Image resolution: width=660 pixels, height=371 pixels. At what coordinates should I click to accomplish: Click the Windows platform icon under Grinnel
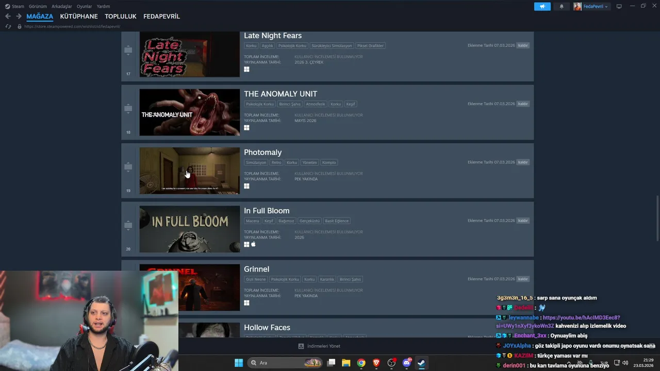click(x=246, y=303)
